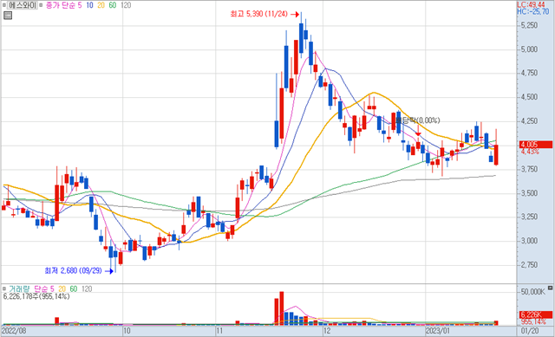
Task: Click the gray 120-day price average legend
Action: coord(126,5)
